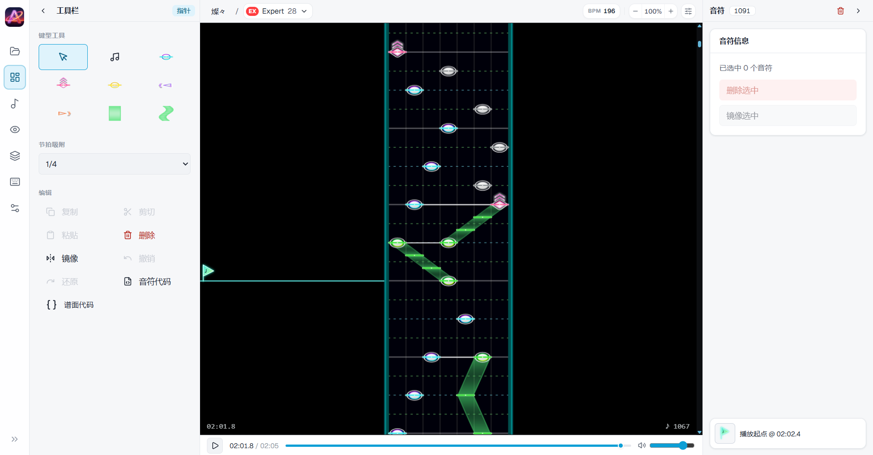The height and width of the screenshot is (455, 873).
Task: Open the music note sidebar panel
Action: click(15, 104)
